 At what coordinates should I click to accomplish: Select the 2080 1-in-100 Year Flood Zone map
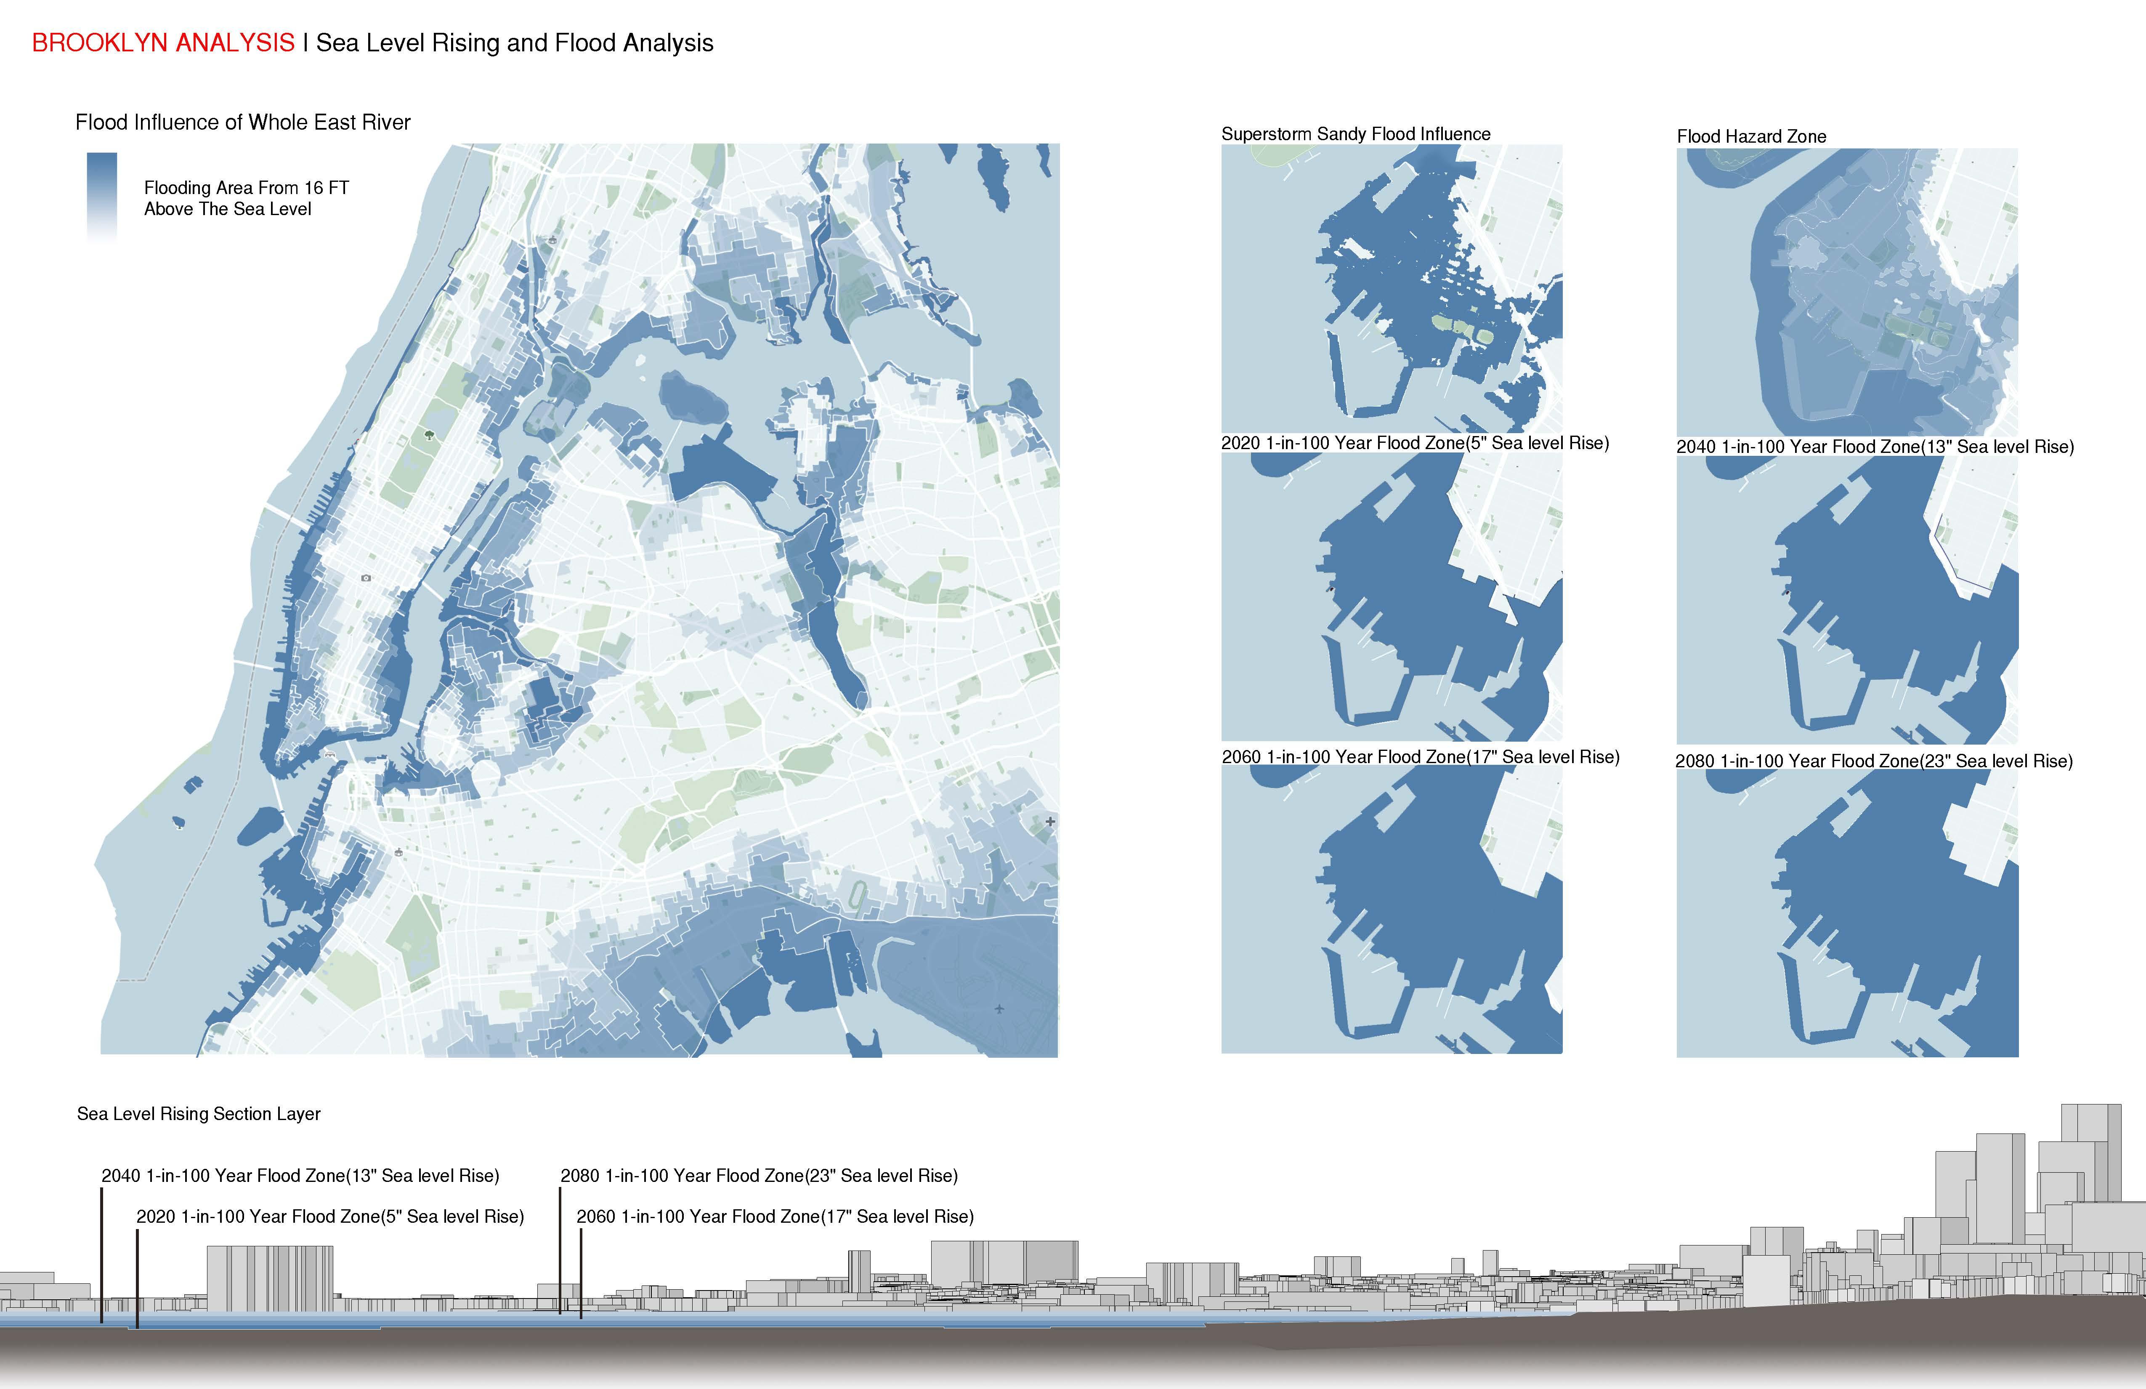[x=1847, y=913]
